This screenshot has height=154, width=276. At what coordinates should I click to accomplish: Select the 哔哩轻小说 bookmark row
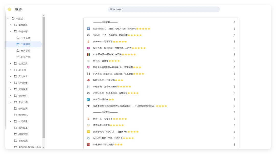(x=161, y=80)
